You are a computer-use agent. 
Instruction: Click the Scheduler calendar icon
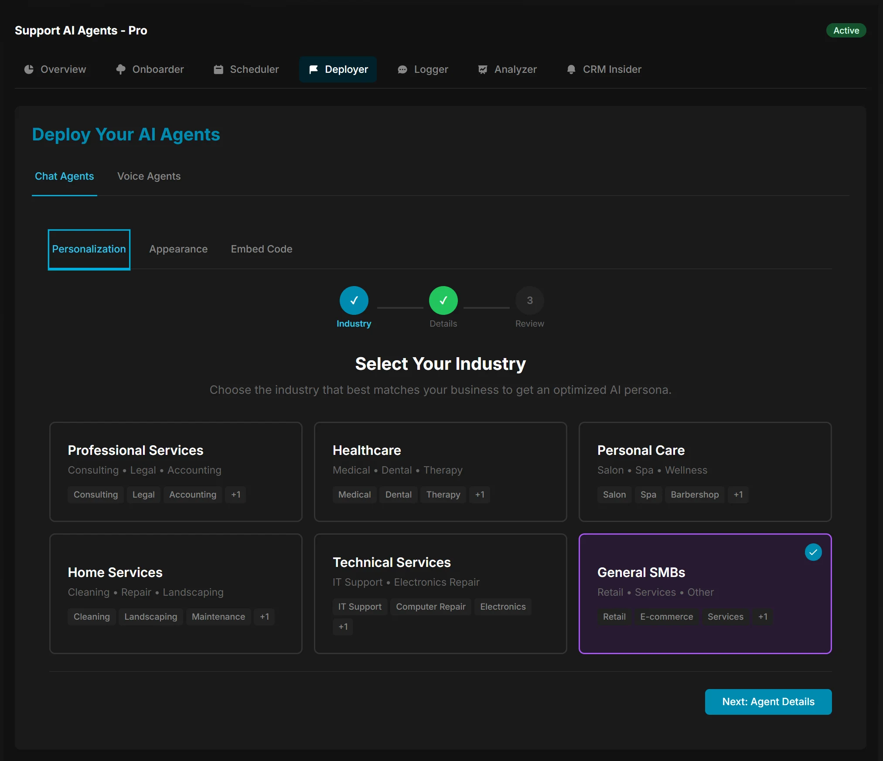coord(218,69)
